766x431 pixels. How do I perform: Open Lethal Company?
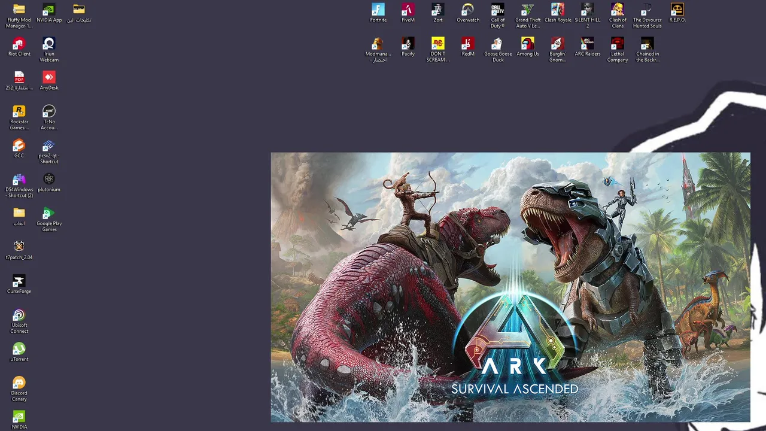[x=618, y=44]
